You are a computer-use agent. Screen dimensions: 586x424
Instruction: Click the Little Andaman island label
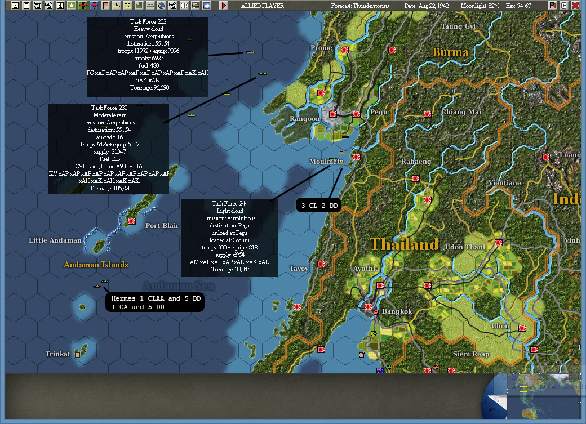[55, 240]
